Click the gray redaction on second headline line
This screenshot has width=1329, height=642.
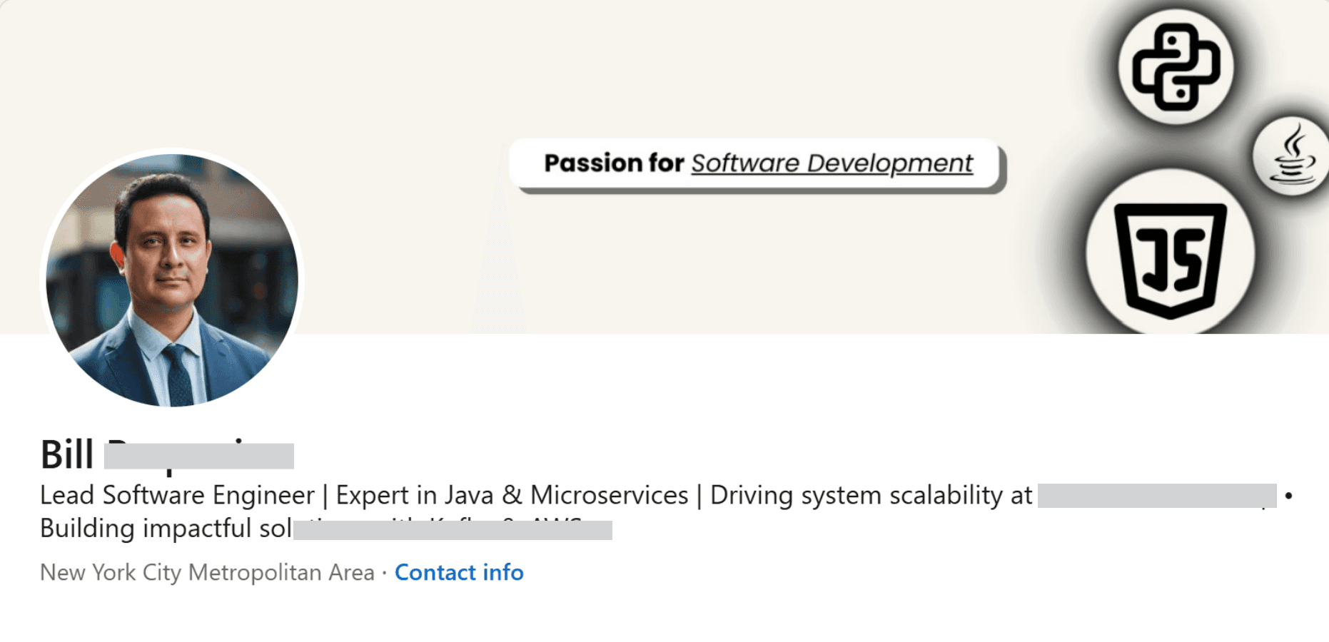[x=453, y=530]
